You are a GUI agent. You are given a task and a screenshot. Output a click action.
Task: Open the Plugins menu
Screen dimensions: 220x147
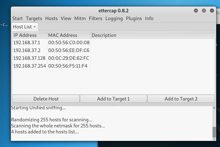[134, 18]
